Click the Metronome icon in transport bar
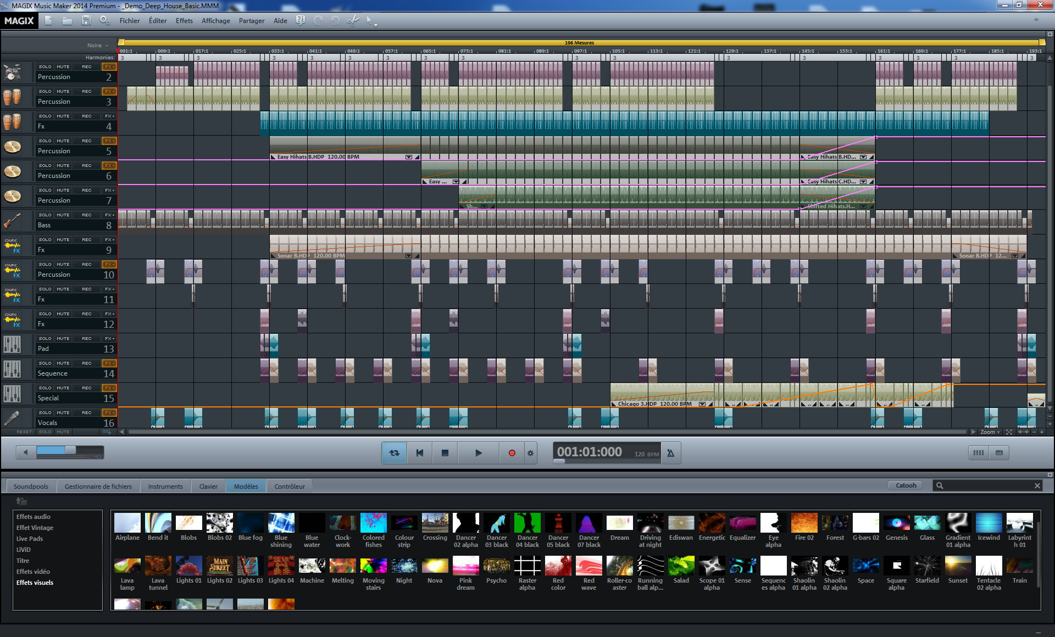Viewport: 1055px width, 637px height. tap(674, 452)
